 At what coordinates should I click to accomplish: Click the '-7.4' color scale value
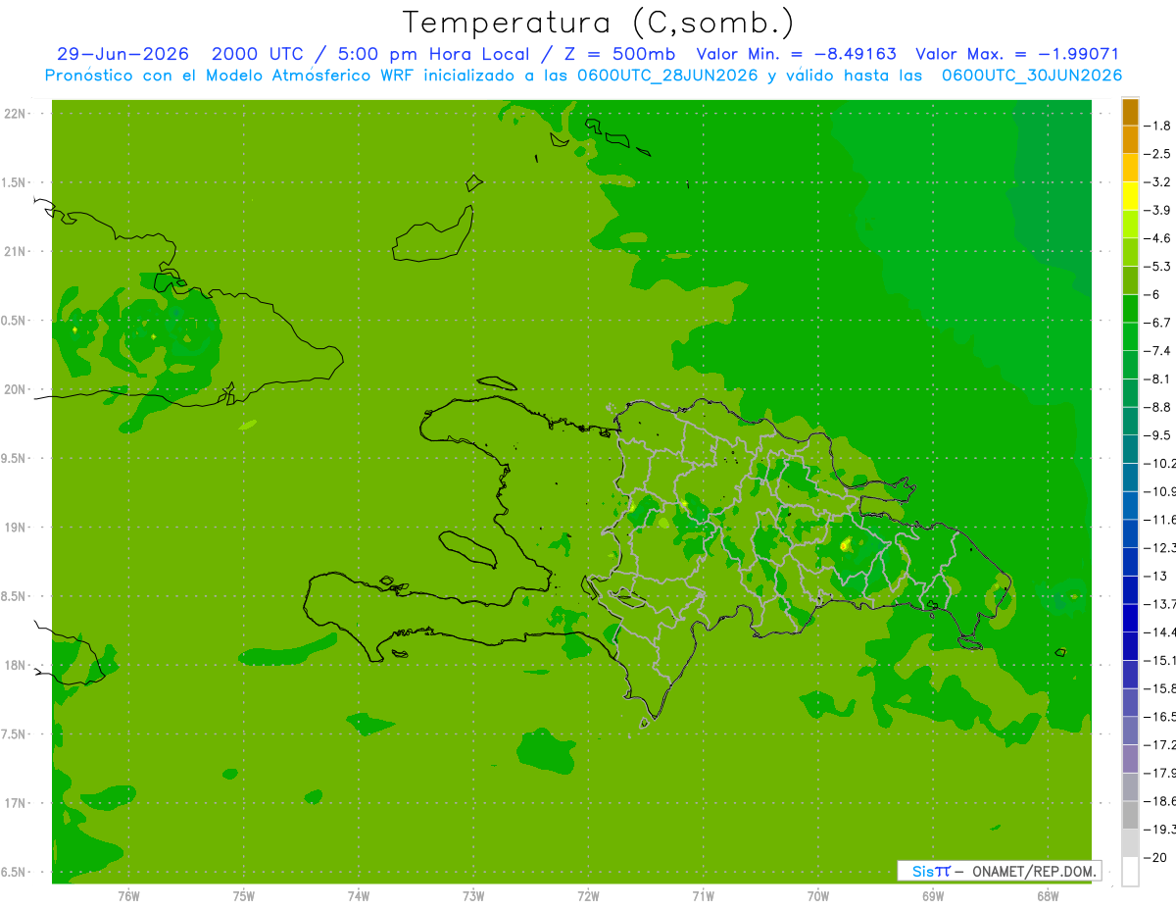1158,350
